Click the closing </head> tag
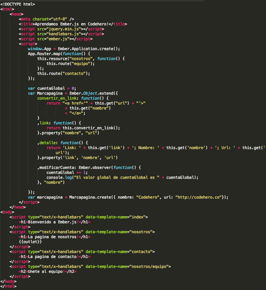 17,207
